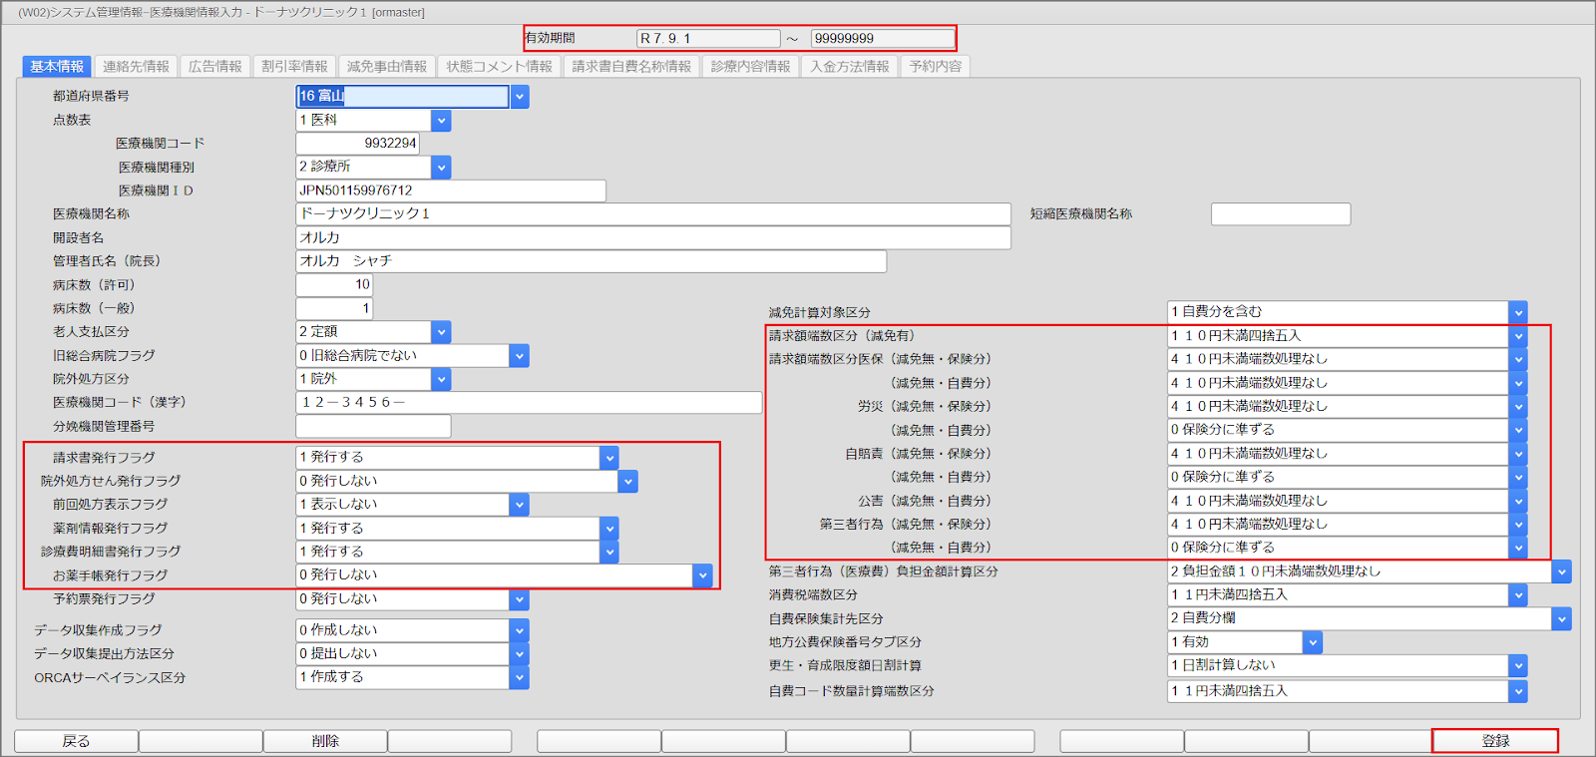Open the 自費コード数量計算端数区分 dropdown
Screen dimensions: 1596x757
coord(1518,691)
